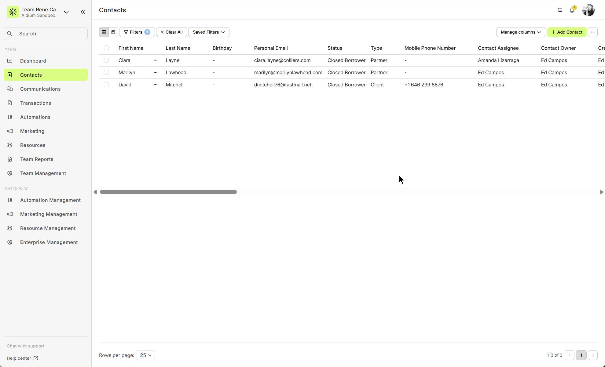Screen dimensions: 605x367
Task: Select Contacts in the navigation
Action: [x=31, y=75]
